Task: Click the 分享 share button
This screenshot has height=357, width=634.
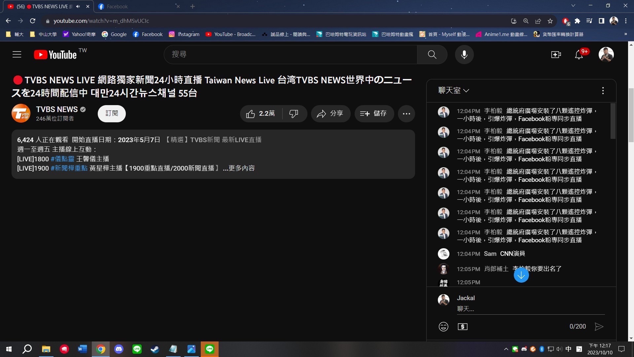Action: pyautogui.click(x=329, y=113)
